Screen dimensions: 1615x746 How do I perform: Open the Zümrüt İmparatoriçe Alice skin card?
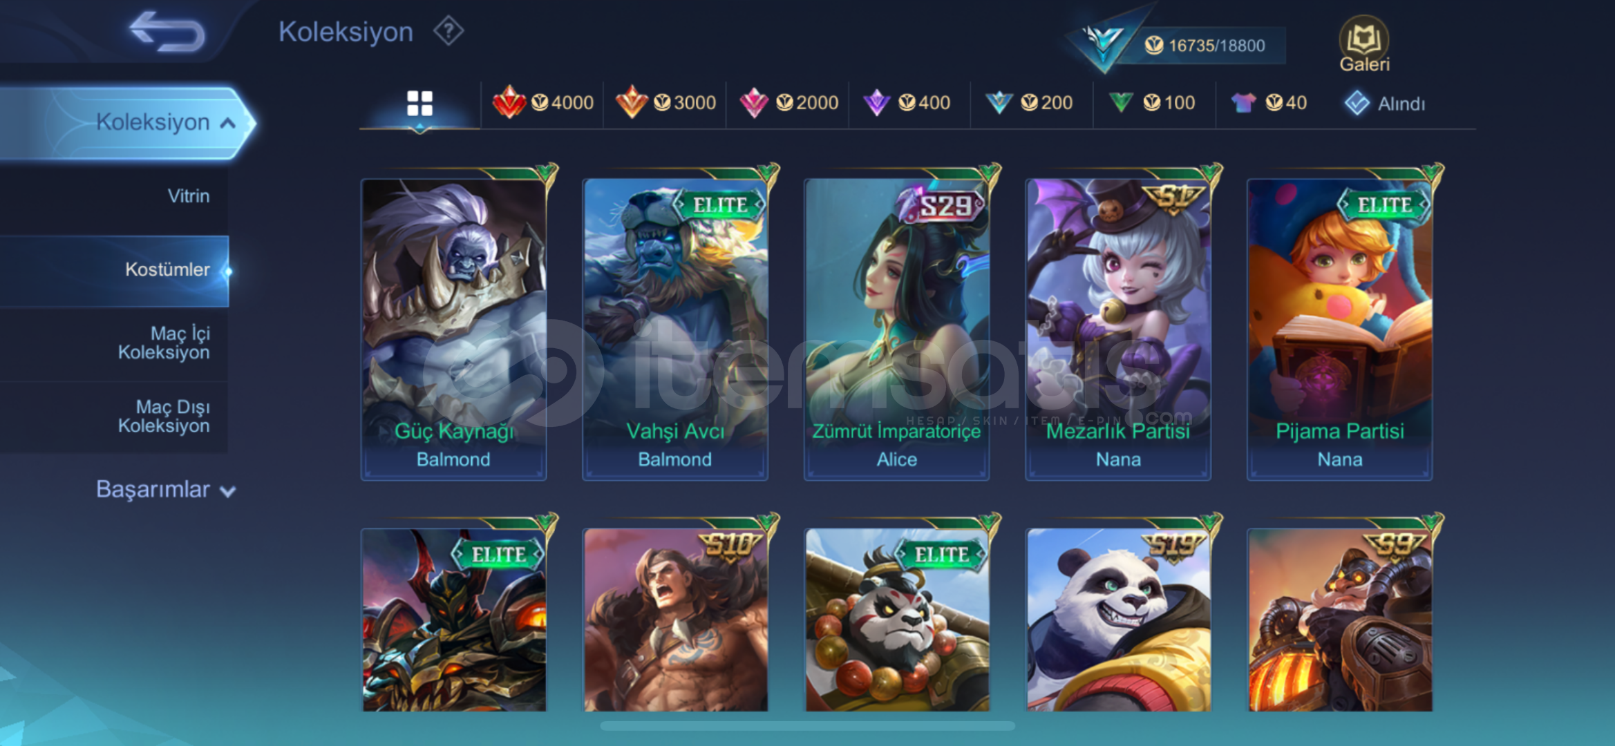[896, 329]
